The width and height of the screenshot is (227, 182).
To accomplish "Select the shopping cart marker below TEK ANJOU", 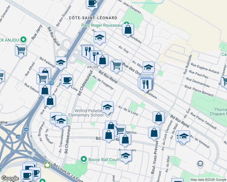I will [21, 51].
